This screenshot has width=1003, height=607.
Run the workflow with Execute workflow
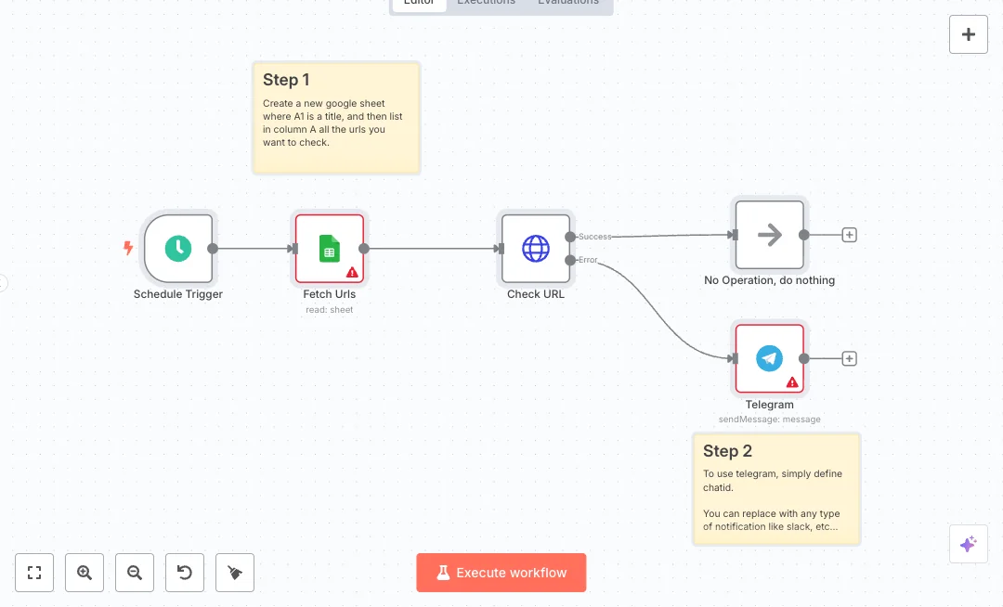tap(501, 573)
